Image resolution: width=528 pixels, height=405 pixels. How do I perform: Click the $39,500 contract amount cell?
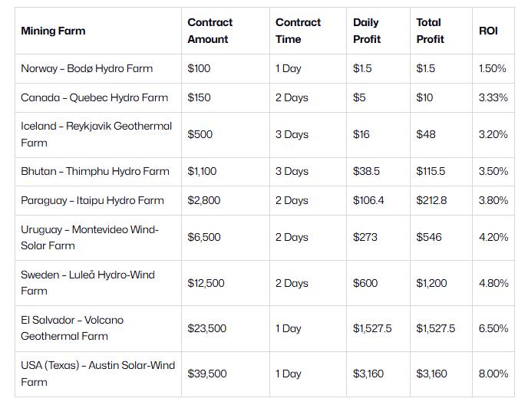pos(206,374)
